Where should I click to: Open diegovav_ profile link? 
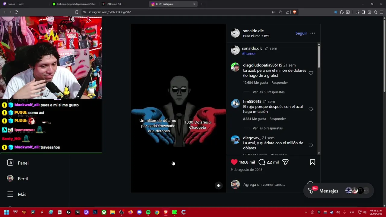click(x=252, y=138)
